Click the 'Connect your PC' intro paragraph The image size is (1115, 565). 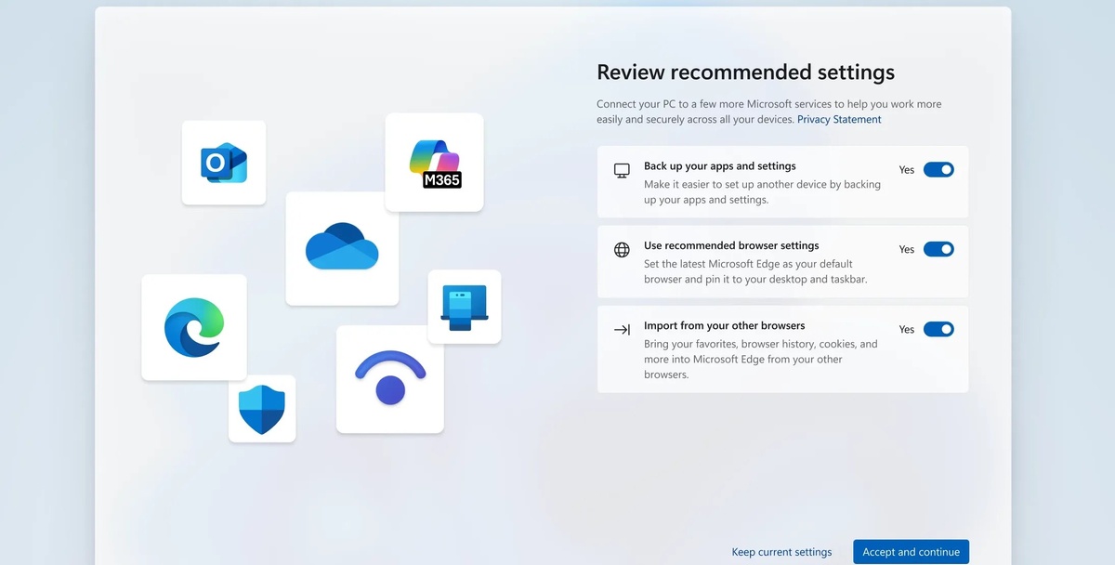coord(768,112)
